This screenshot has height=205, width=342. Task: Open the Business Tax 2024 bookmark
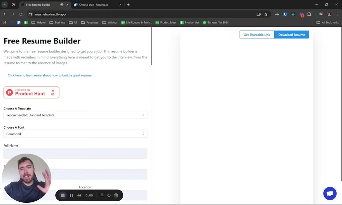pyautogui.click(x=217, y=22)
